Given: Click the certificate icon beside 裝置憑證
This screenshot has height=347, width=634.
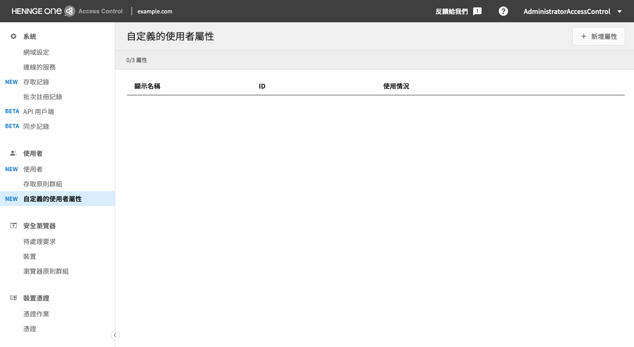Looking at the screenshot, I should [x=13, y=298].
